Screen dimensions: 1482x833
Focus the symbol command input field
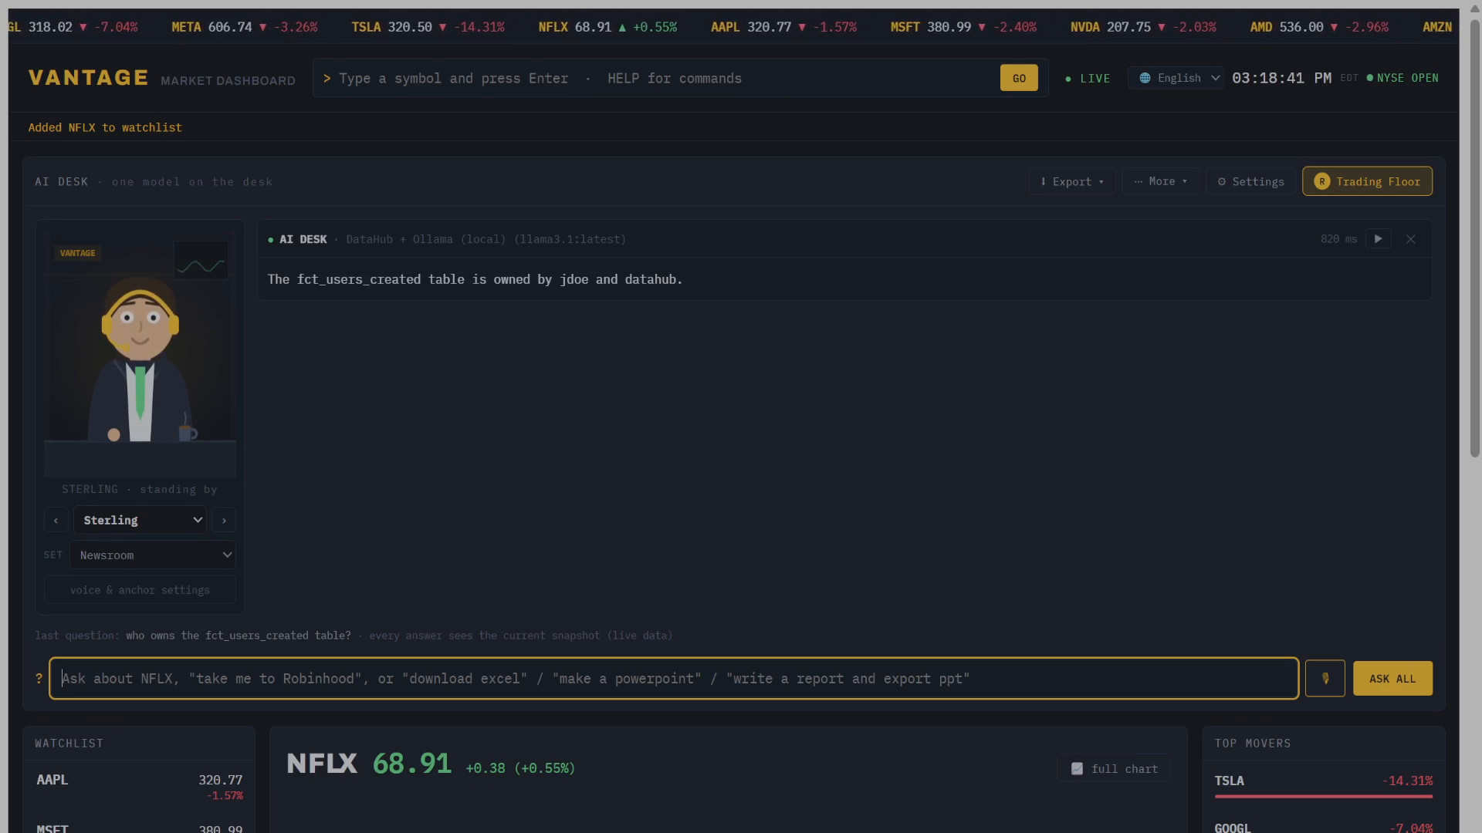pos(664,79)
